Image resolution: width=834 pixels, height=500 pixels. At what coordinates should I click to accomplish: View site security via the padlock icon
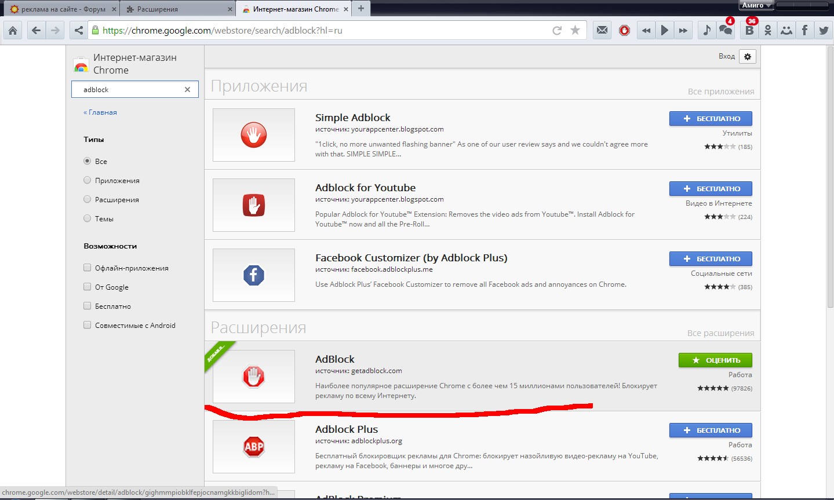95,30
